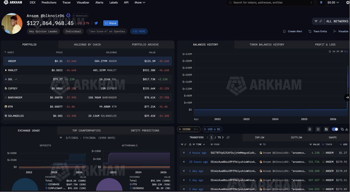
Task: Open the ALL NETWORKS selector
Action: click(337, 21)
